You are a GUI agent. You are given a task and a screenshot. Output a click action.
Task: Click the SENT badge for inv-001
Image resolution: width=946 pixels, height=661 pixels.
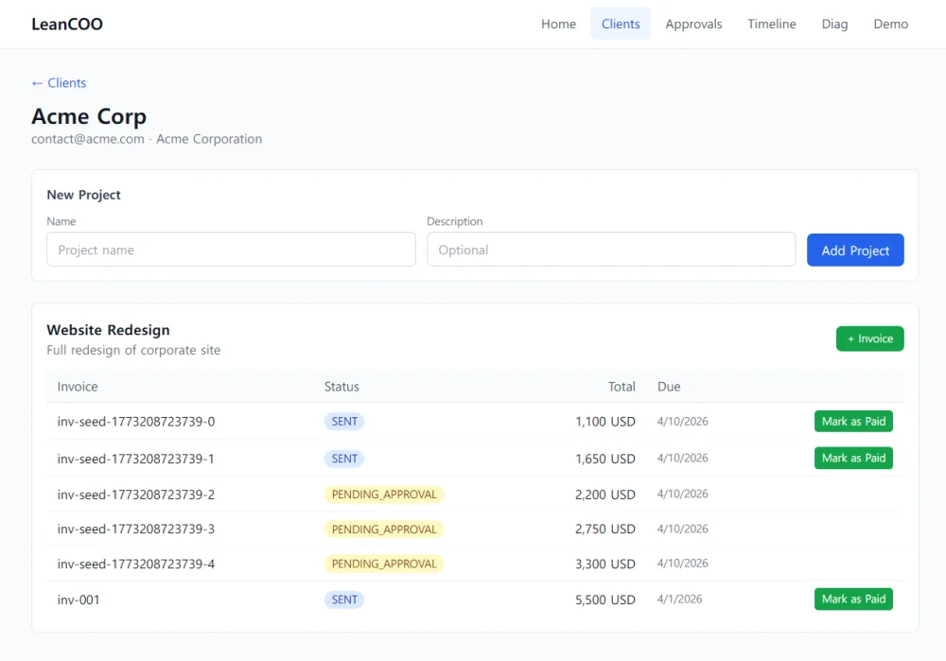pos(344,600)
